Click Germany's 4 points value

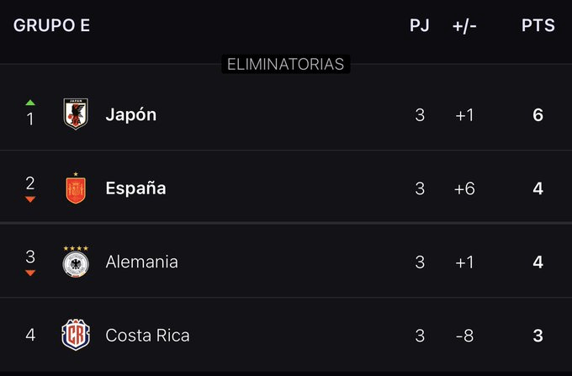click(538, 262)
